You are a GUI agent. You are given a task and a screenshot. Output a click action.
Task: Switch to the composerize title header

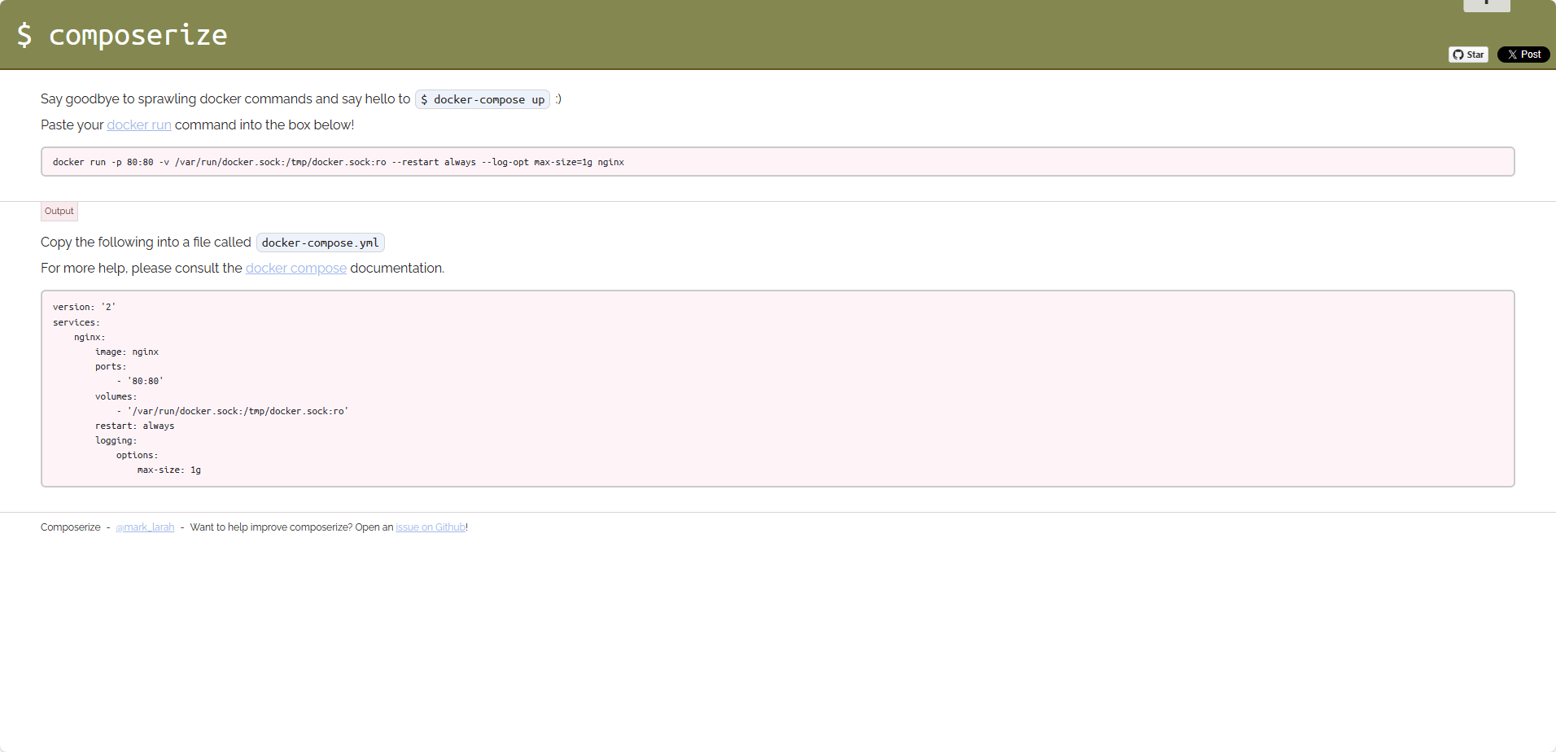tap(137, 35)
